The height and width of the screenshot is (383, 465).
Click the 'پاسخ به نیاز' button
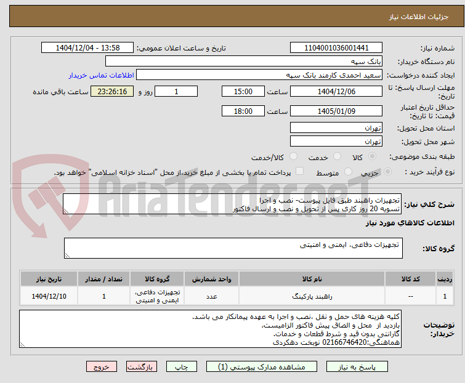coord(357,367)
